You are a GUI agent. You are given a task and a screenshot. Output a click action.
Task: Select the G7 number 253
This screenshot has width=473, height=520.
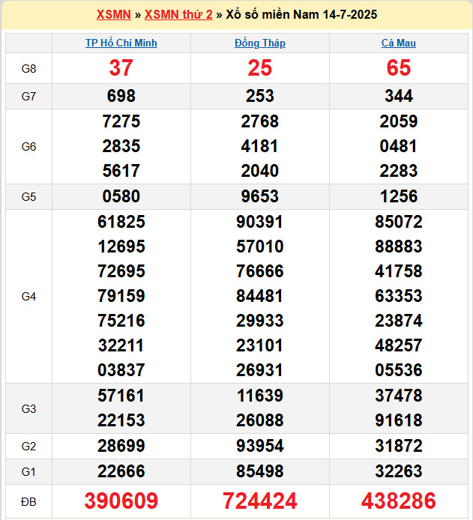(x=259, y=96)
